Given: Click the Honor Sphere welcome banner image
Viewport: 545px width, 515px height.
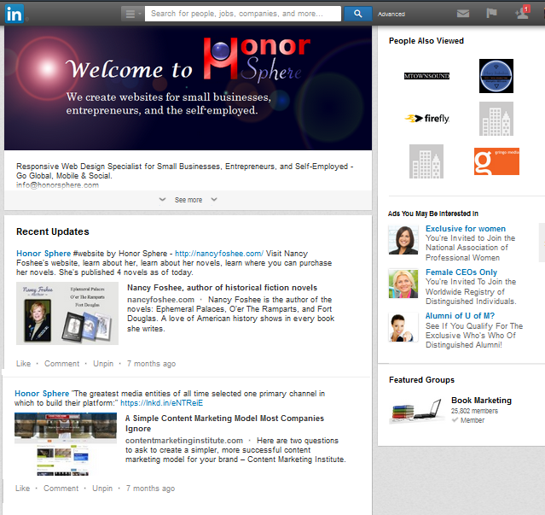Looking at the screenshot, I should click(188, 88).
